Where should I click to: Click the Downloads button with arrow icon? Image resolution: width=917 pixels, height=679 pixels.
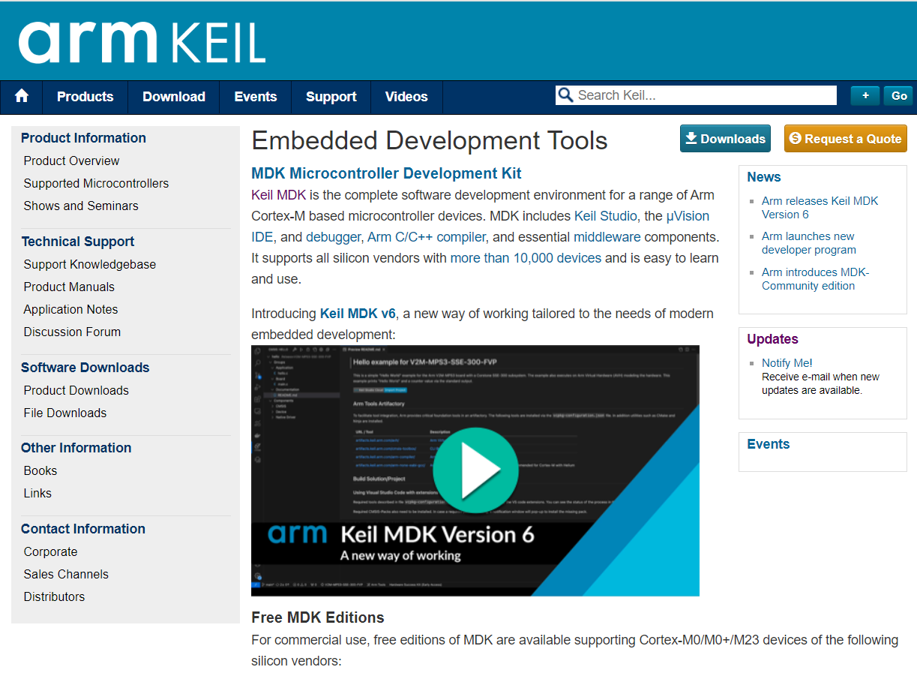(724, 139)
